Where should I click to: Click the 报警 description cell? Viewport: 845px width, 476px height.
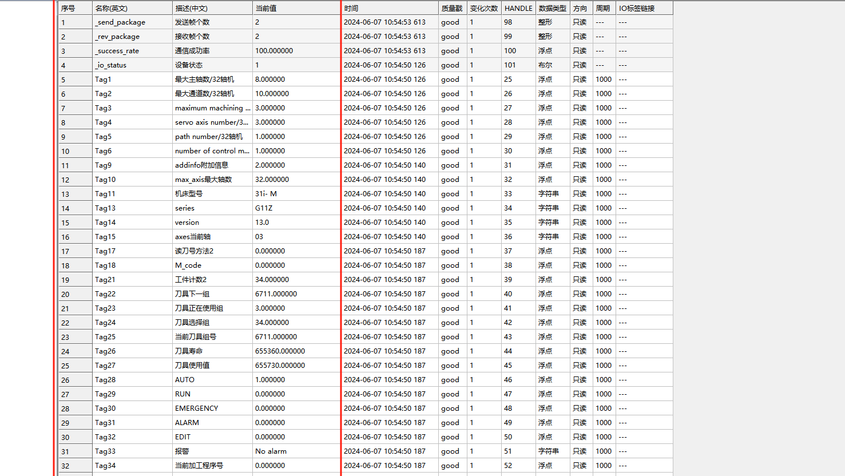pyautogui.click(x=212, y=451)
